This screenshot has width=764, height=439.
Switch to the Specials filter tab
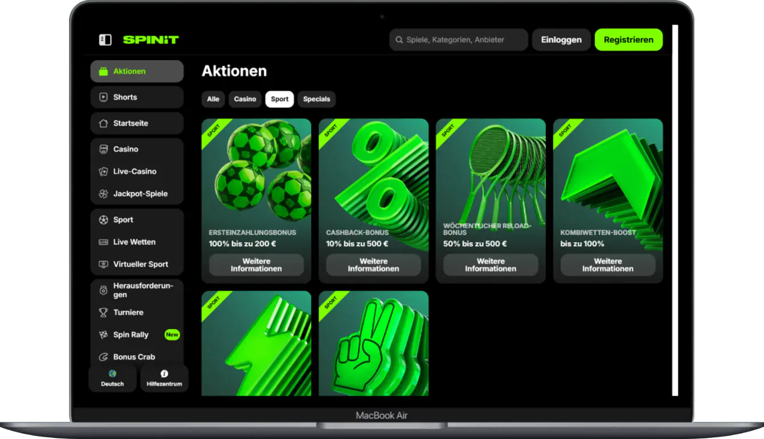click(317, 99)
